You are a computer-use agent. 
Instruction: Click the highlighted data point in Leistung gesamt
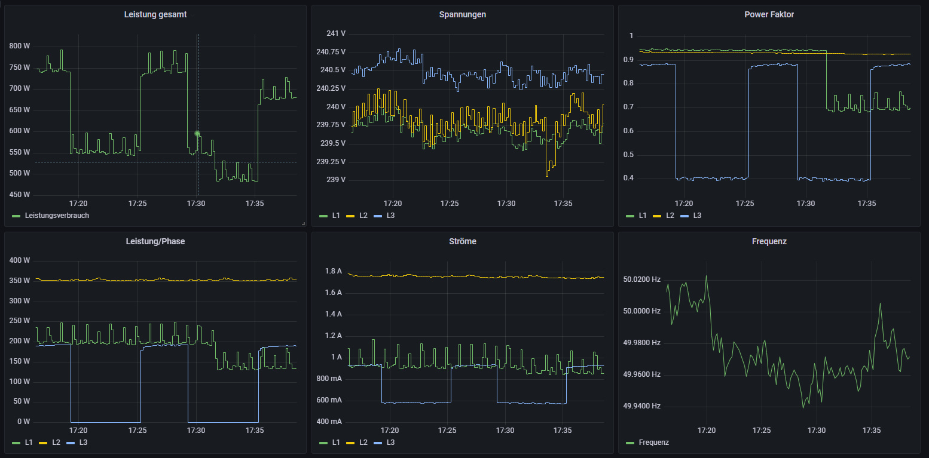[x=197, y=134]
